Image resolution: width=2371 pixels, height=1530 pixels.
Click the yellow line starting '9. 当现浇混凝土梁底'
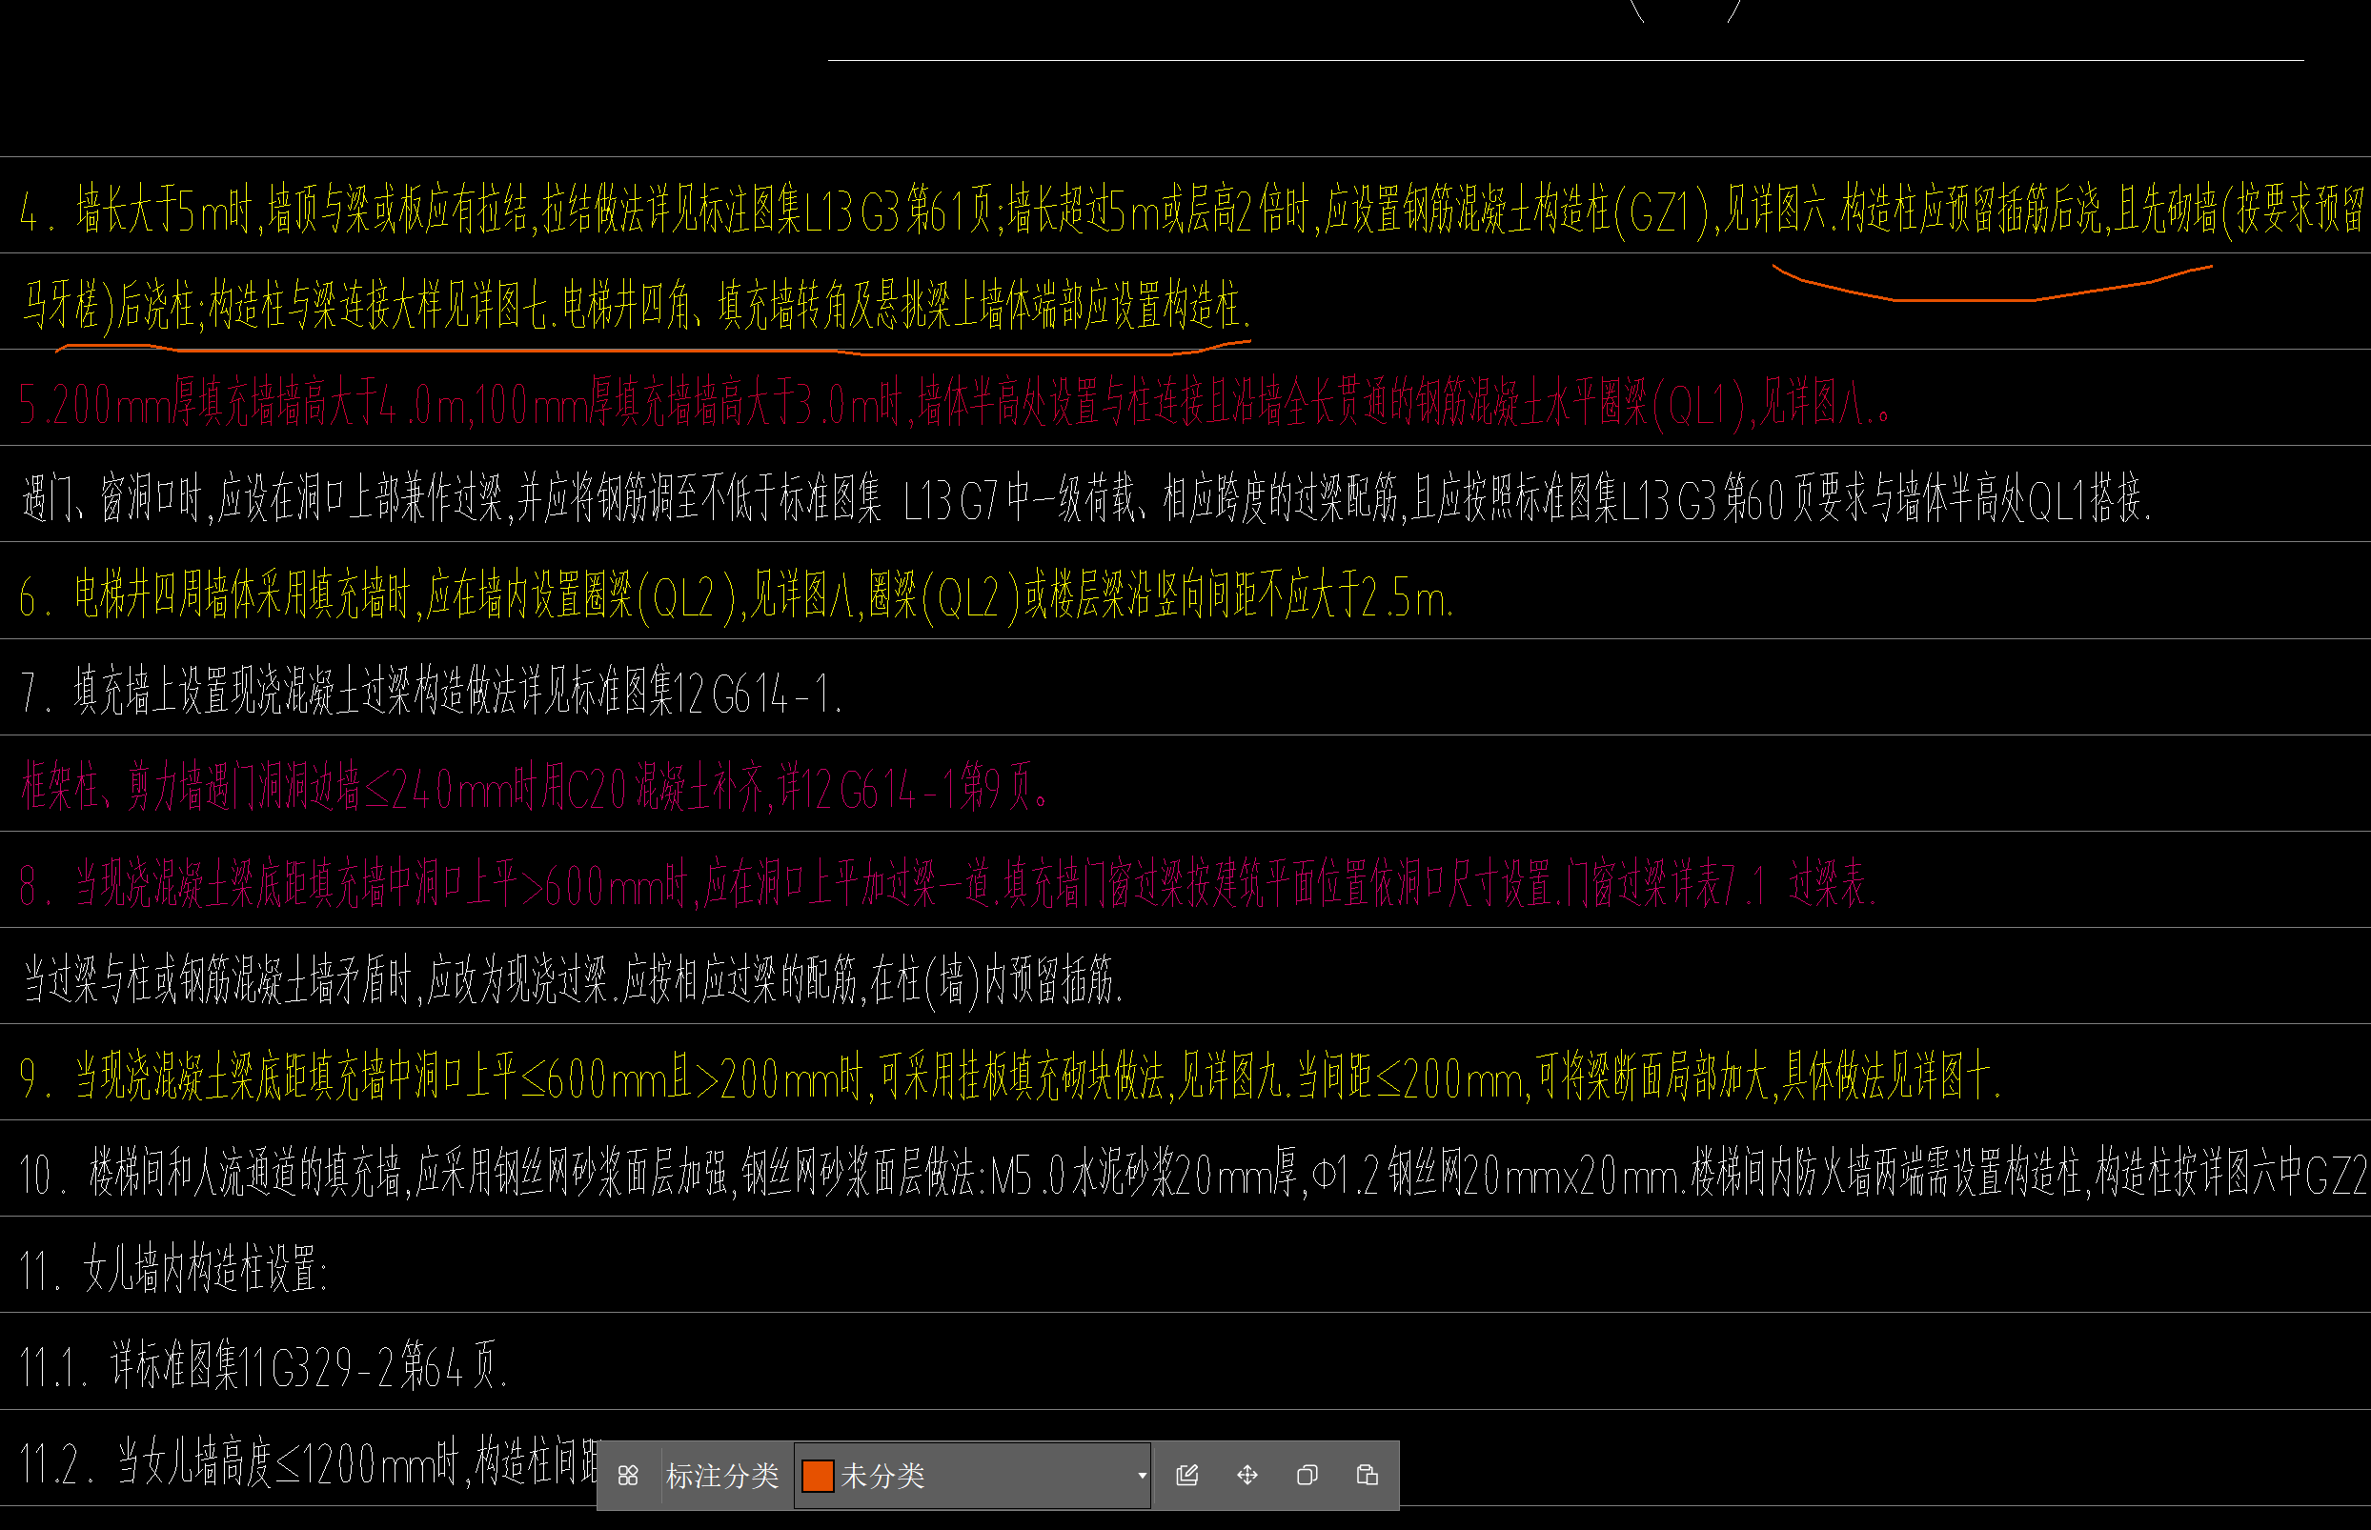[x=1009, y=1077]
